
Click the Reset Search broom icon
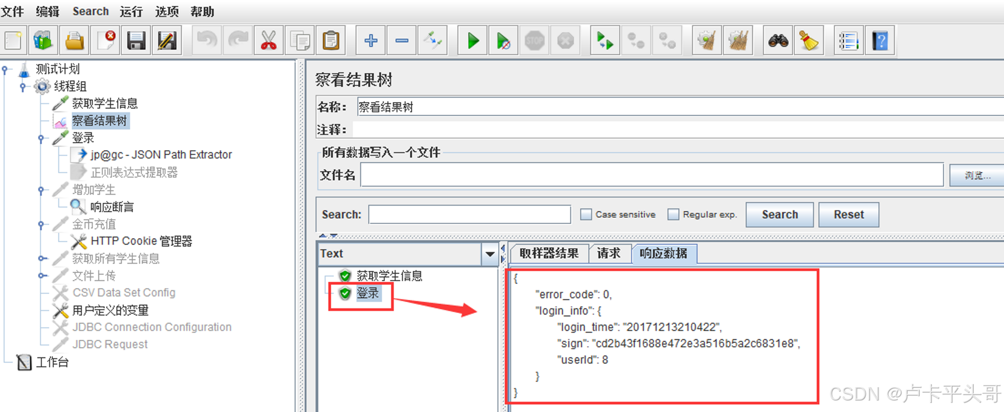tap(809, 41)
